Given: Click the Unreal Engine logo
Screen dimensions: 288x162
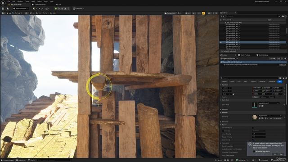Looking at the screenshot, I should click(x=3, y=3).
